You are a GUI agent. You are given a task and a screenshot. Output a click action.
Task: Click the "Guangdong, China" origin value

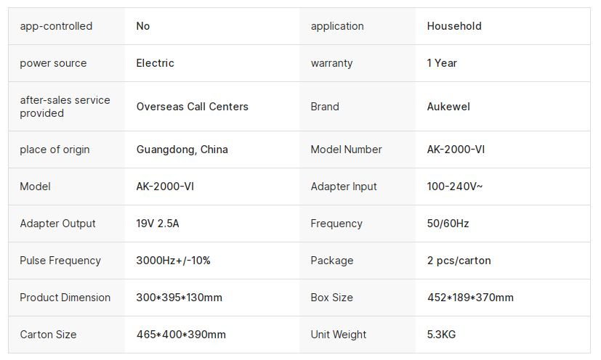182,150
